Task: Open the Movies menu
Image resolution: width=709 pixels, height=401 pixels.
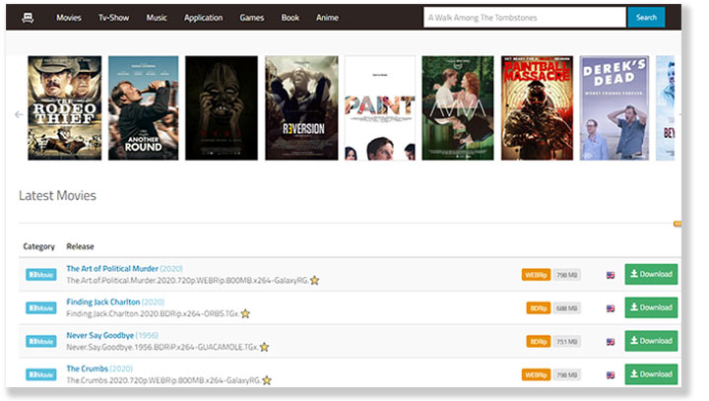Action: tap(69, 18)
